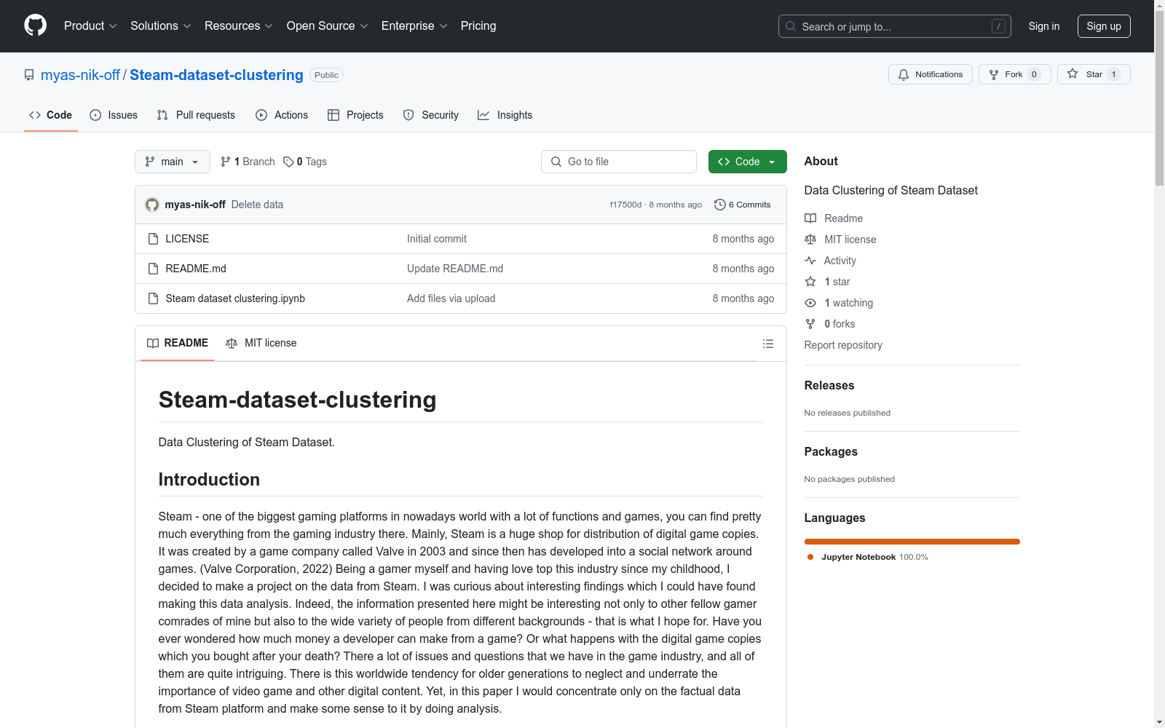
Task: Open the Add files via upload commit
Action: pos(451,298)
